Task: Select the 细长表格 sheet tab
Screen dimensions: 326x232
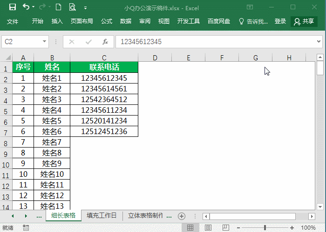Action: (63, 215)
